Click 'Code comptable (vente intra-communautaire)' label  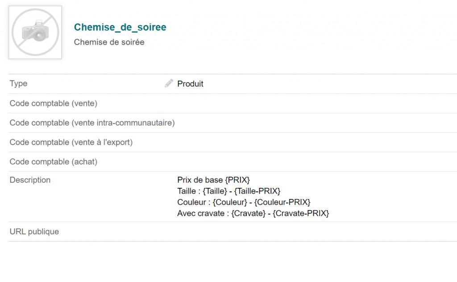(x=92, y=123)
